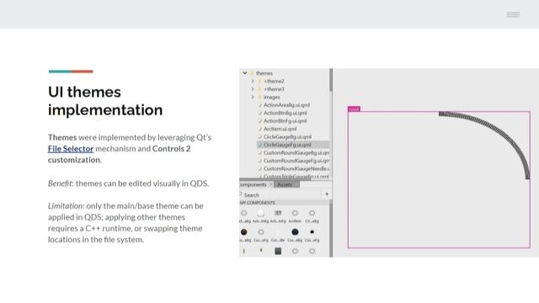
Task: Expand the +theme3 folder
Action: (x=253, y=89)
